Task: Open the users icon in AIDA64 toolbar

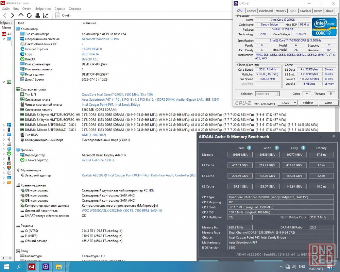Action: (x=37, y=15)
